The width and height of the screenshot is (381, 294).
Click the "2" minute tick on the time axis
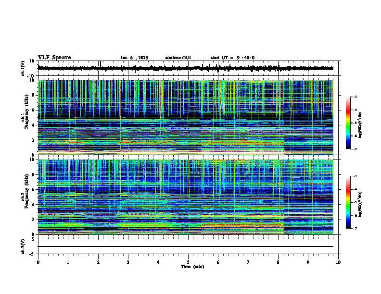pos(98,262)
